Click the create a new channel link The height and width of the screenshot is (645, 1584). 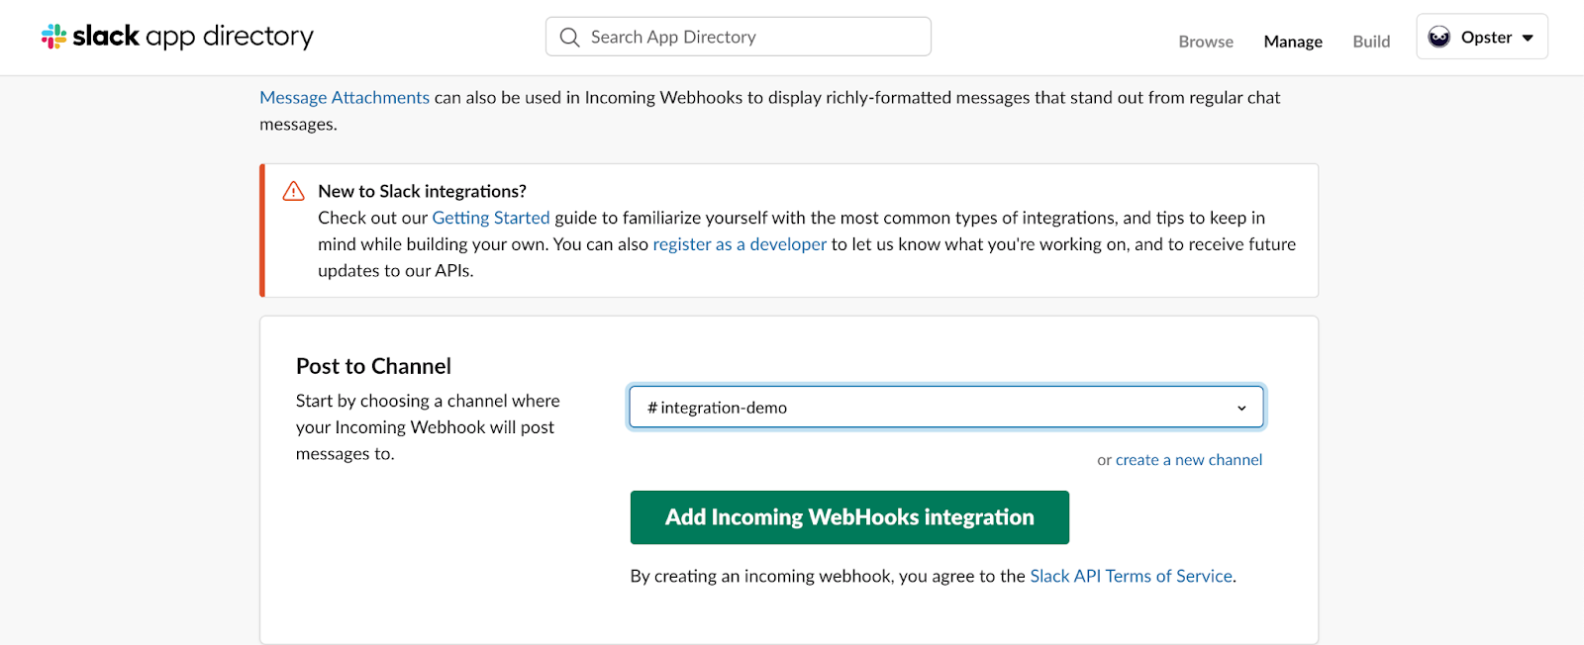coord(1189,460)
